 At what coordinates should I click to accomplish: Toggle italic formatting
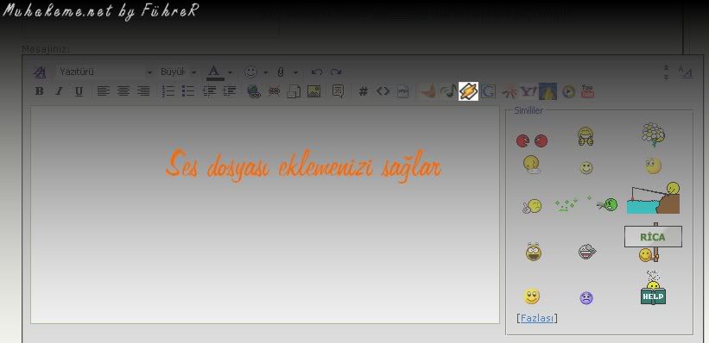tap(59, 91)
